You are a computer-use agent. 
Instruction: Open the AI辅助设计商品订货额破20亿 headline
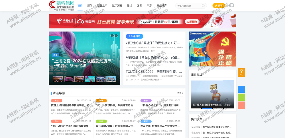click(x=153, y=57)
